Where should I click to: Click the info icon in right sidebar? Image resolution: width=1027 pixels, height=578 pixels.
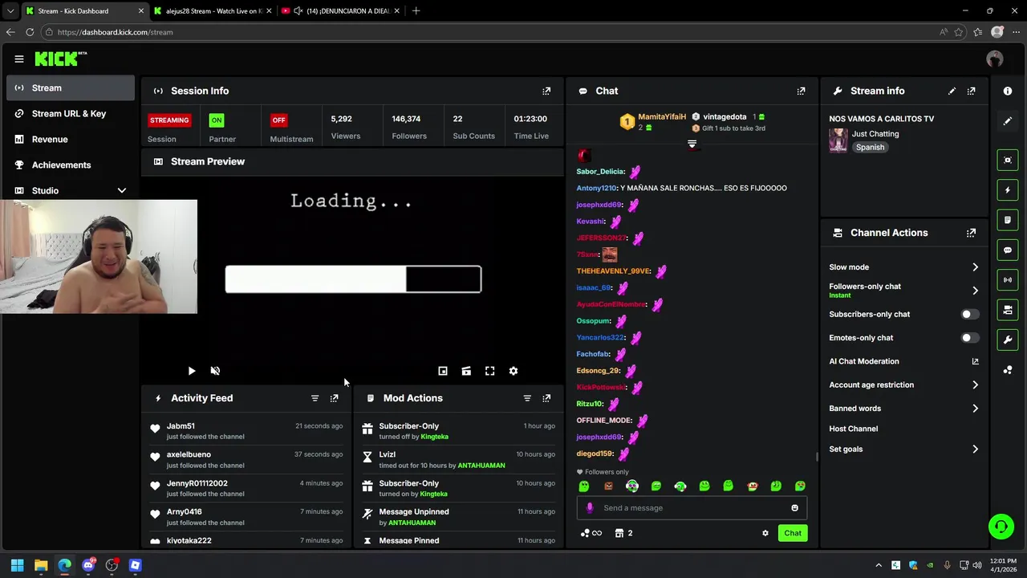tap(1008, 91)
